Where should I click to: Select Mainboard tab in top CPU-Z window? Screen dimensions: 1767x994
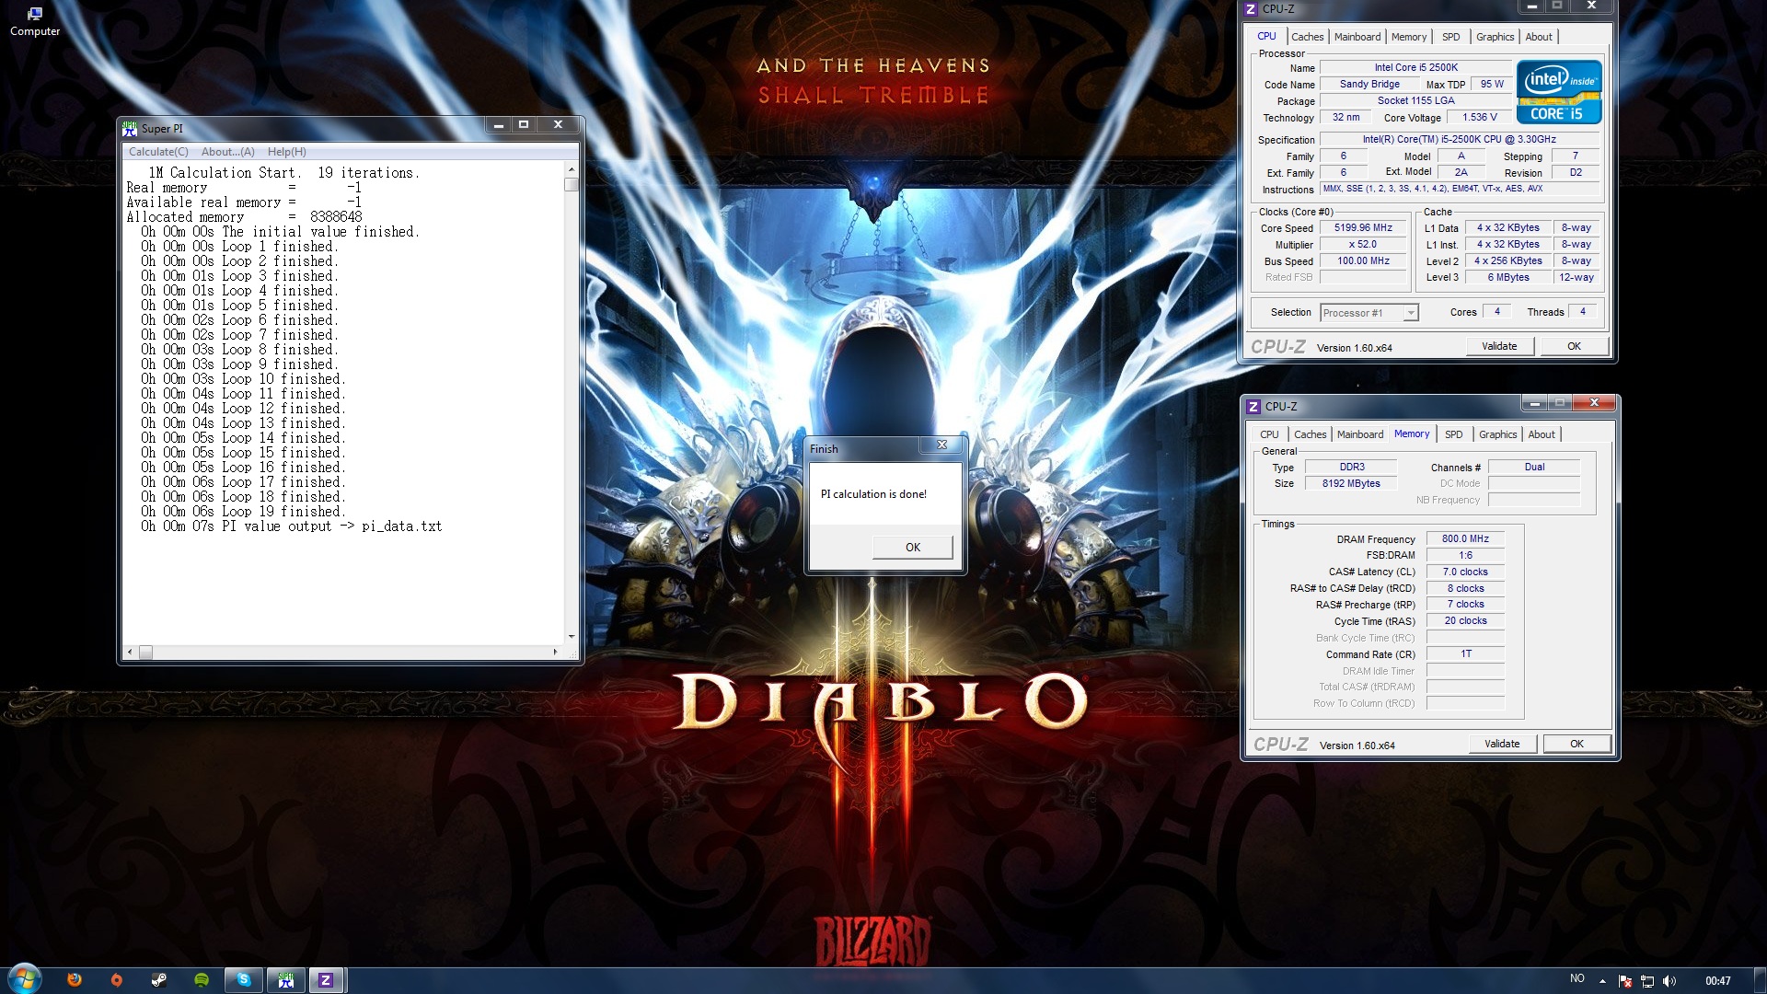coord(1357,37)
